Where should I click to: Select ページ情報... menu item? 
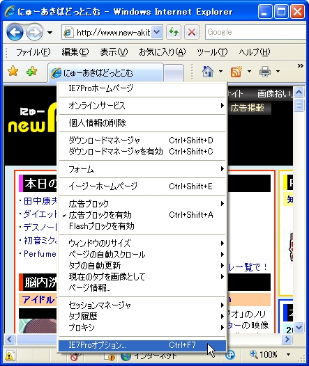click(142, 288)
